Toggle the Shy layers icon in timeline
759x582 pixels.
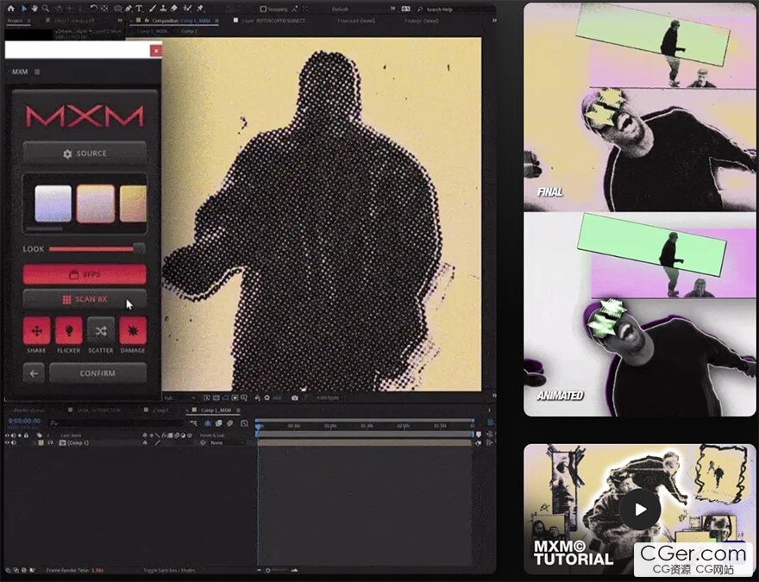pyautogui.click(x=208, y=423)
